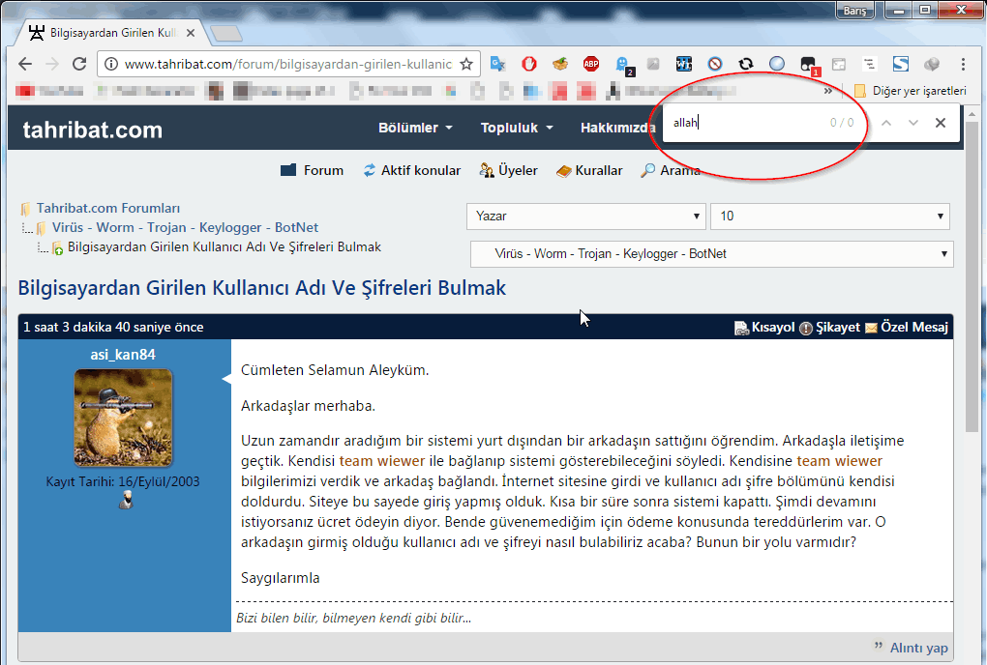
Task: Click Alıntı yap to quote the post
Action: click(912, 648)
